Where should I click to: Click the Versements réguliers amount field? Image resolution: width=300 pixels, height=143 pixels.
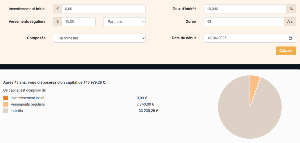click(x=78, y=22)
